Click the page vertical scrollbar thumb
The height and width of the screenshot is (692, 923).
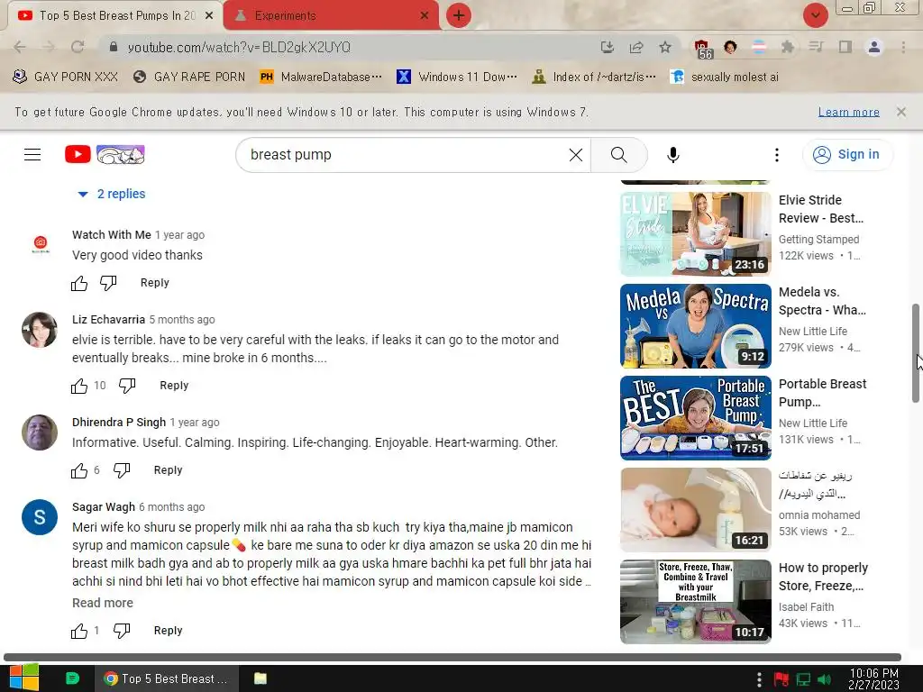pyautogui.click(x=916, y=353)
